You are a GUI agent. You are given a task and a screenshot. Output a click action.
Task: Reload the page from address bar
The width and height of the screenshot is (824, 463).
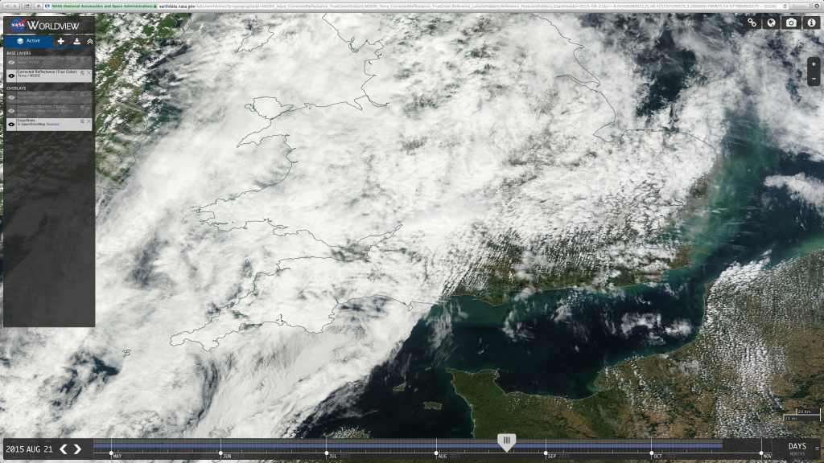pos(785,6)
